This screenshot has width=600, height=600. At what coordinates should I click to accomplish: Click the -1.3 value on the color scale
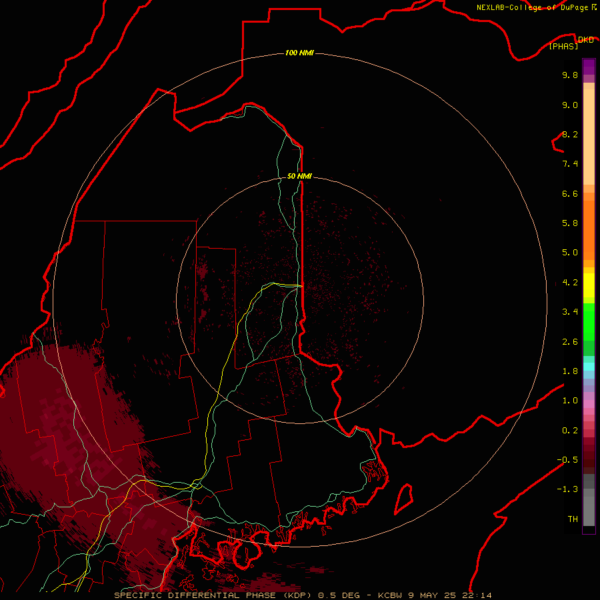567,489
